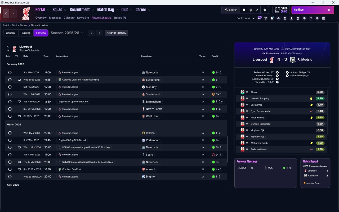
Task: Expand the Match Day menu chevron
Action: (117, 10)
